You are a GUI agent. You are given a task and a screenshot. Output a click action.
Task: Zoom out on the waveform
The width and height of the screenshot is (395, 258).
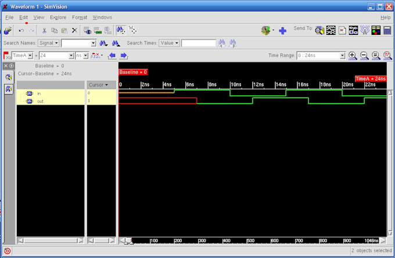364,56
